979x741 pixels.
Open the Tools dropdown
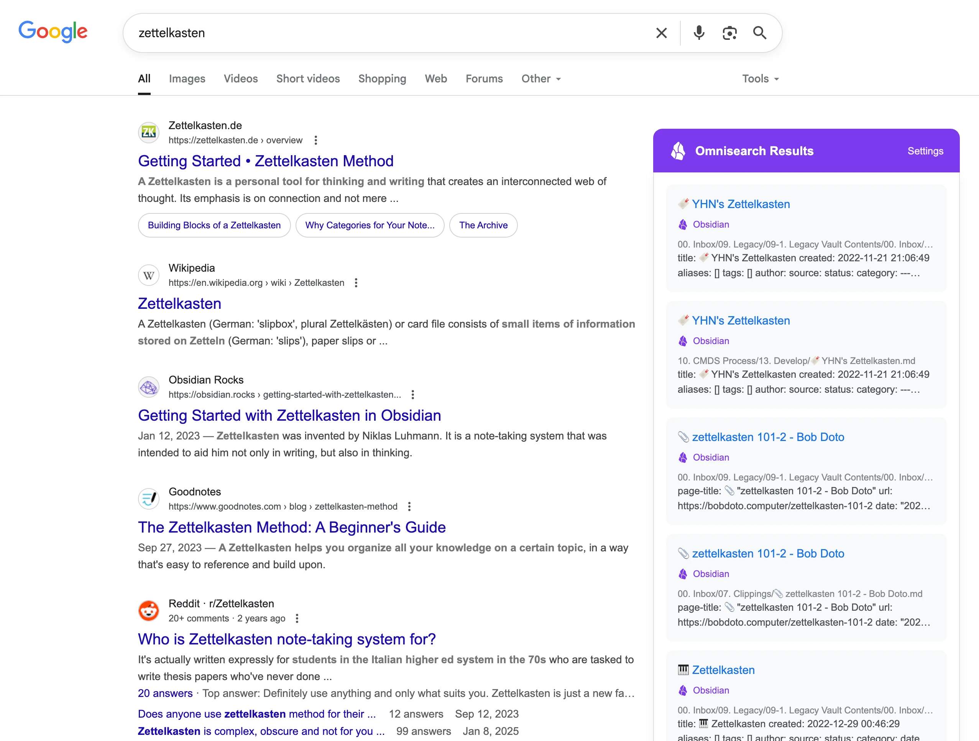tap(761, 79)
